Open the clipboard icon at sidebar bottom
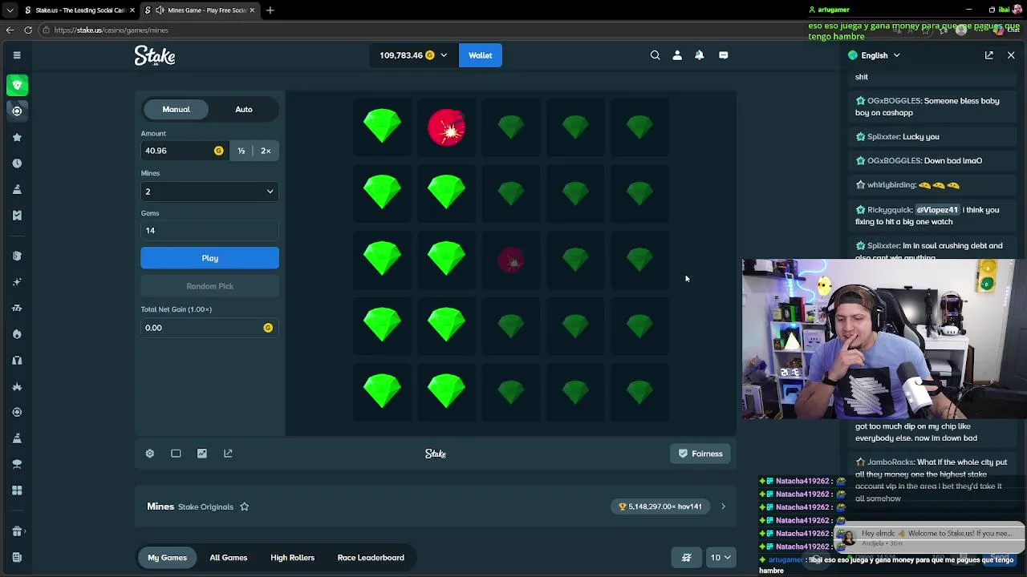 click(x=17, y=557)
